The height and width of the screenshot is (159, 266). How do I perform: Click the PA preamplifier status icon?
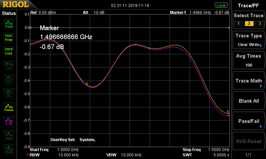(x=9, y=93)
